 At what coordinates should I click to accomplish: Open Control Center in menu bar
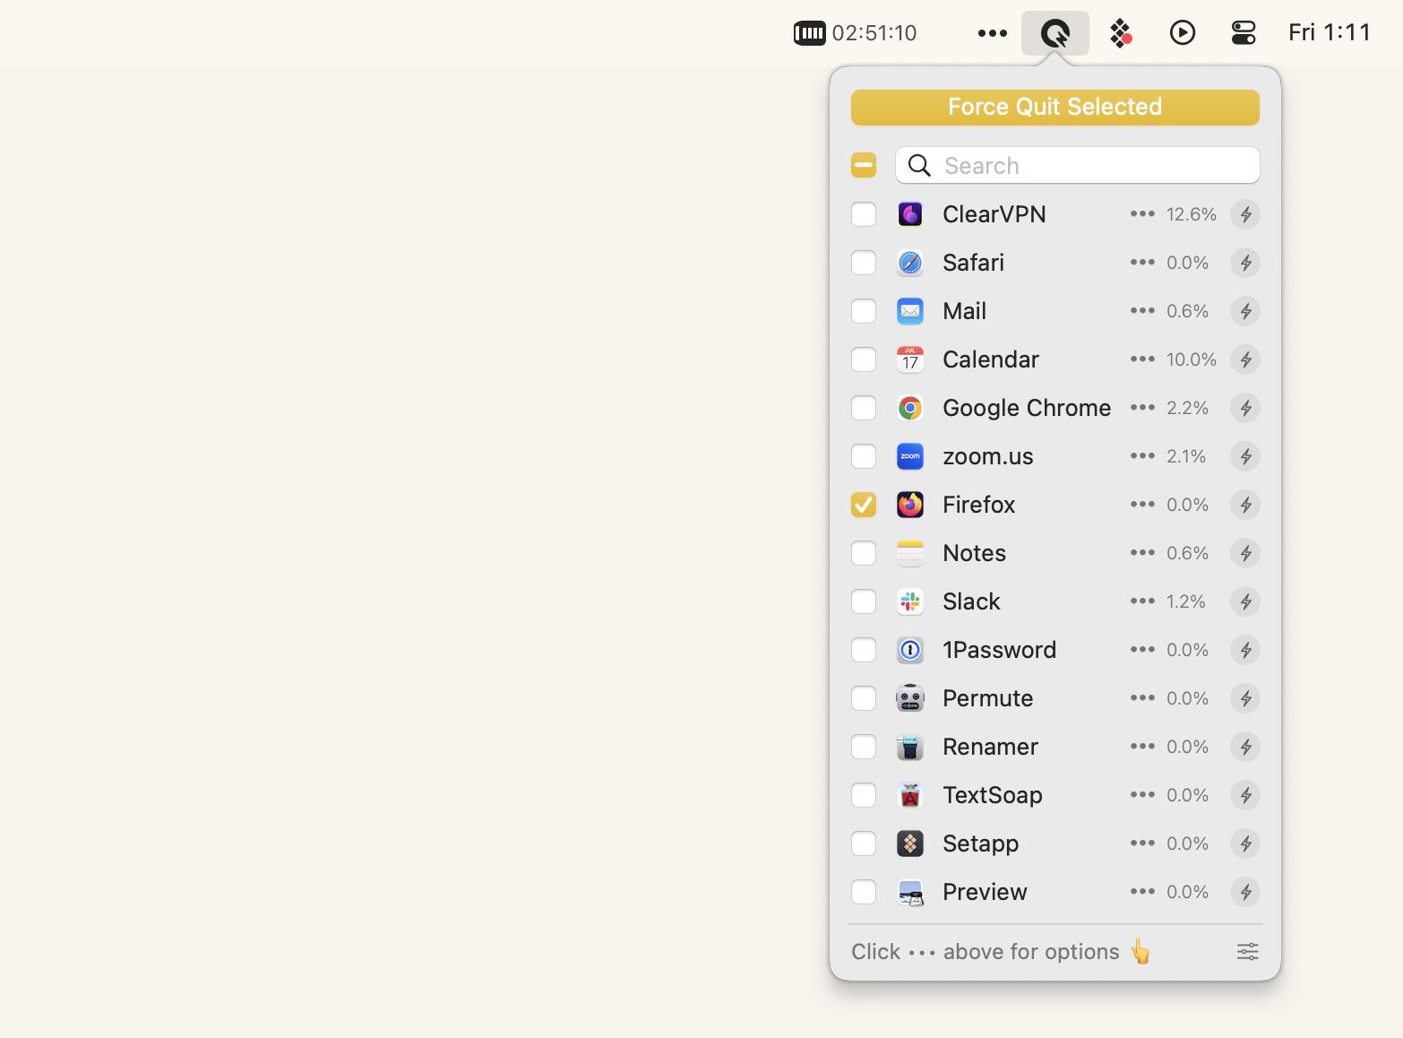click(1244, 33)
